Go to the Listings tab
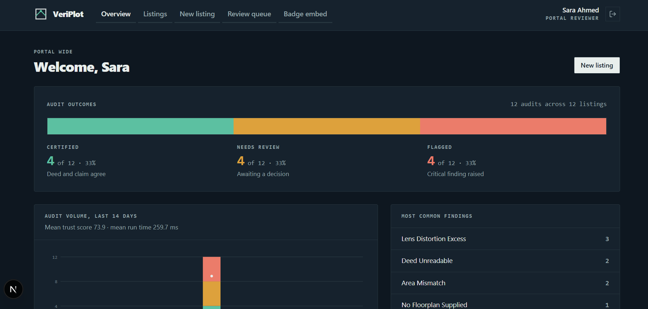Image resolution: width=648 pixels, height=309 pixels. click(155, 14)
